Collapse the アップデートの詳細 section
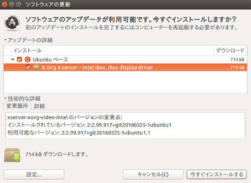251x183 pixels. [5, 40]
